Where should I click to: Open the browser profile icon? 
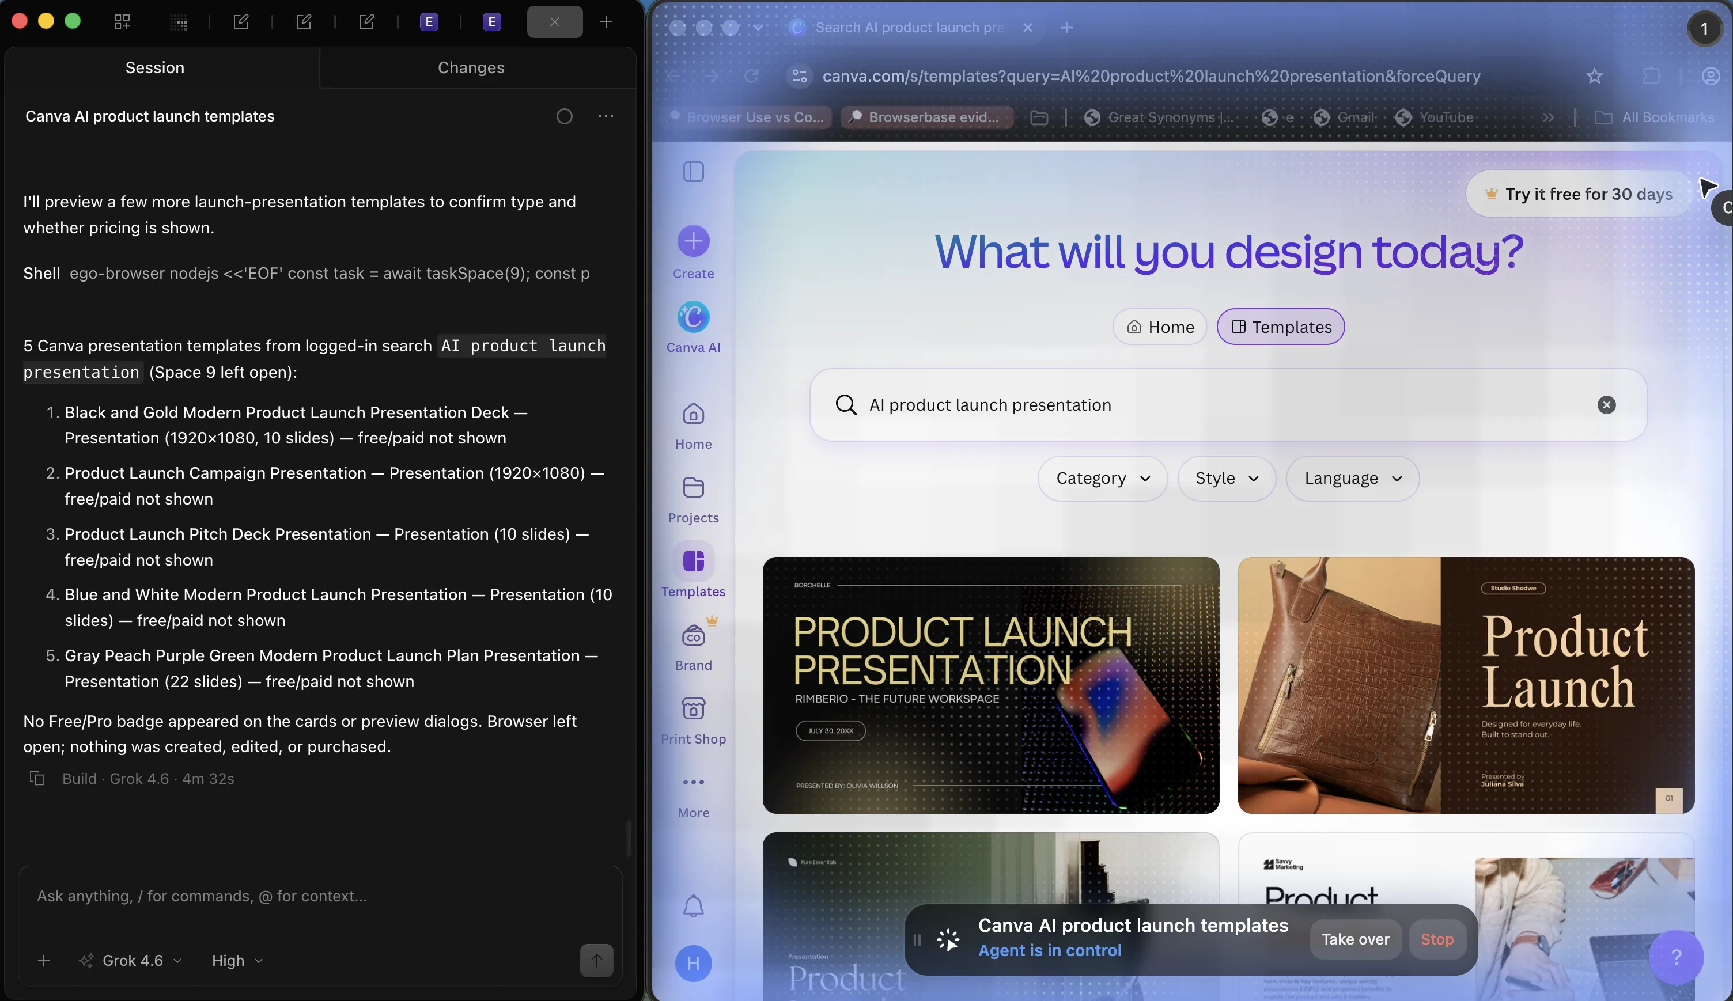(x=1711, y=76)
